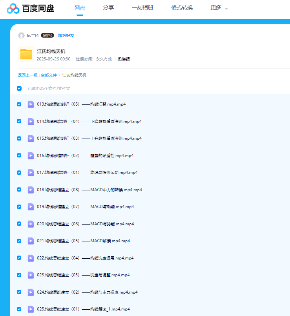The height and width of the screenshot is (316, 290).
Task: Uncheck the 014.均线思维剖析（04）file checkbox
Action: coord(19,121)
